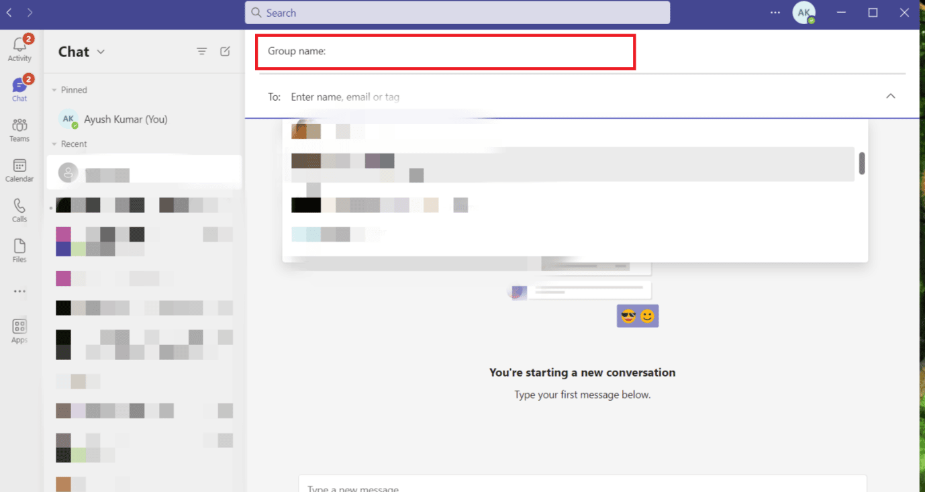Click the Group name field
The image size is (925, 492).
click(445, 52)
